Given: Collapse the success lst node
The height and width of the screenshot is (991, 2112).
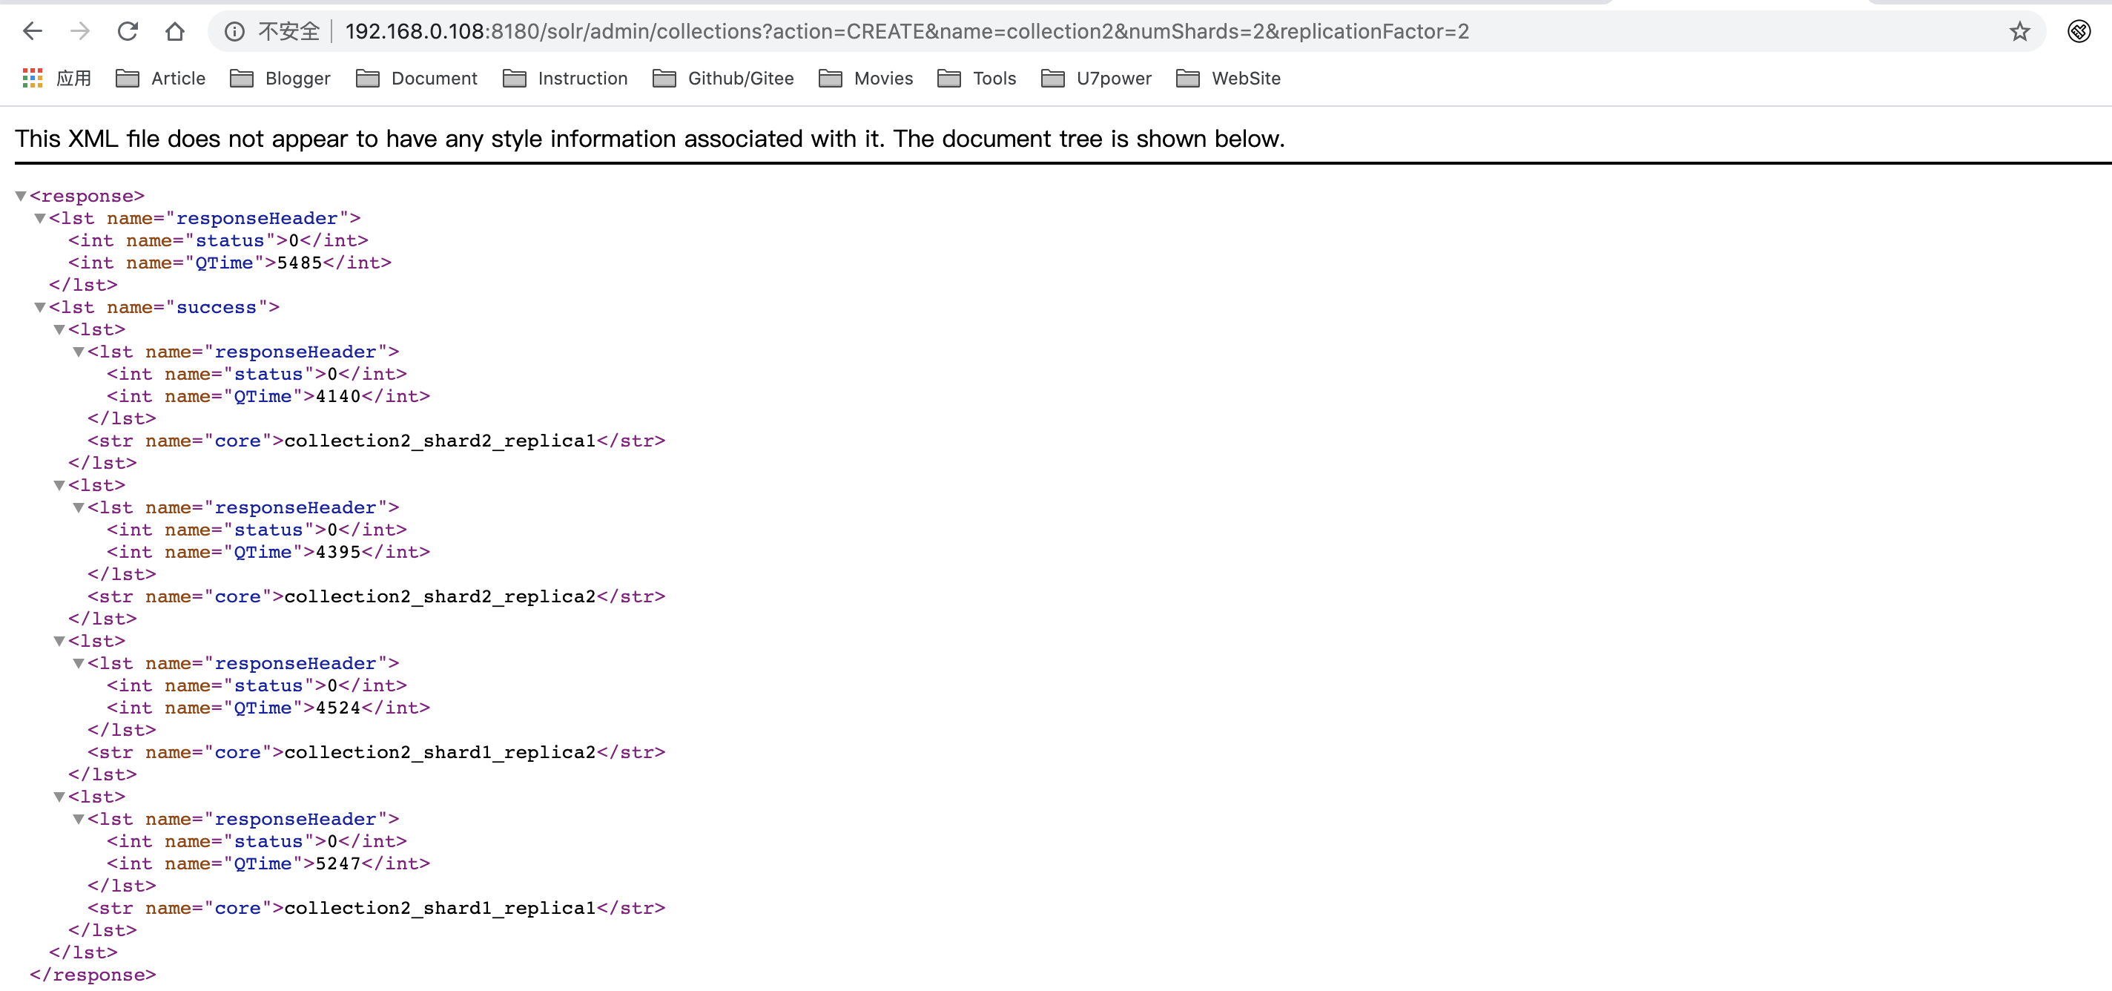Looking at the screenshot, I should pos(39,307).
